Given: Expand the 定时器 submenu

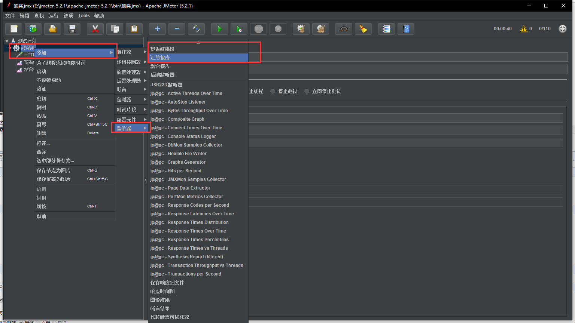Looking at the screenshot, I should tap(131, 99).
